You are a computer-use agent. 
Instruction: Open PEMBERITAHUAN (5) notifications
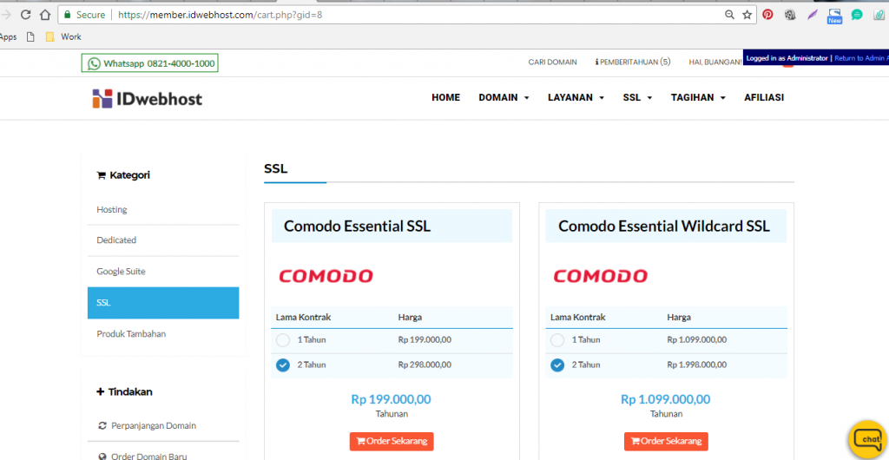coord(633,62)
